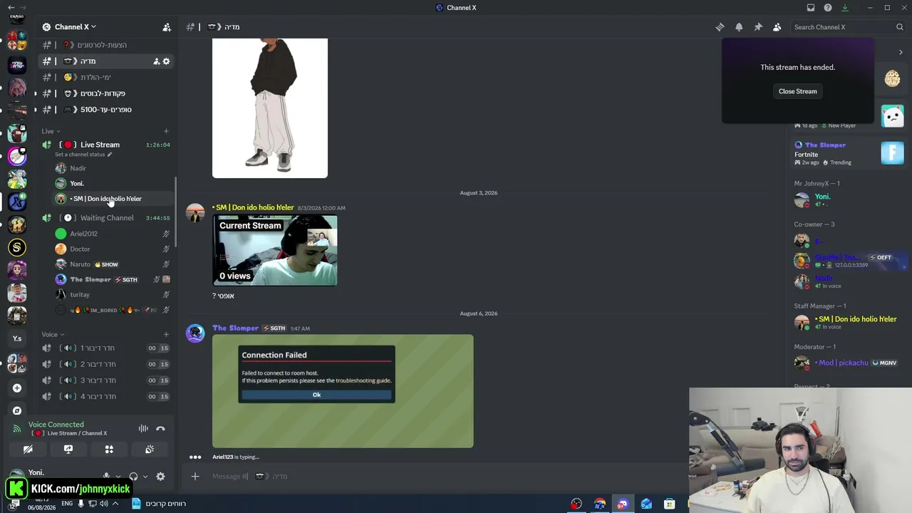Image resolution: width=912 pixels, height=513 pixels.
Task: Collapse the Live category
Action: tap(51, 131)
